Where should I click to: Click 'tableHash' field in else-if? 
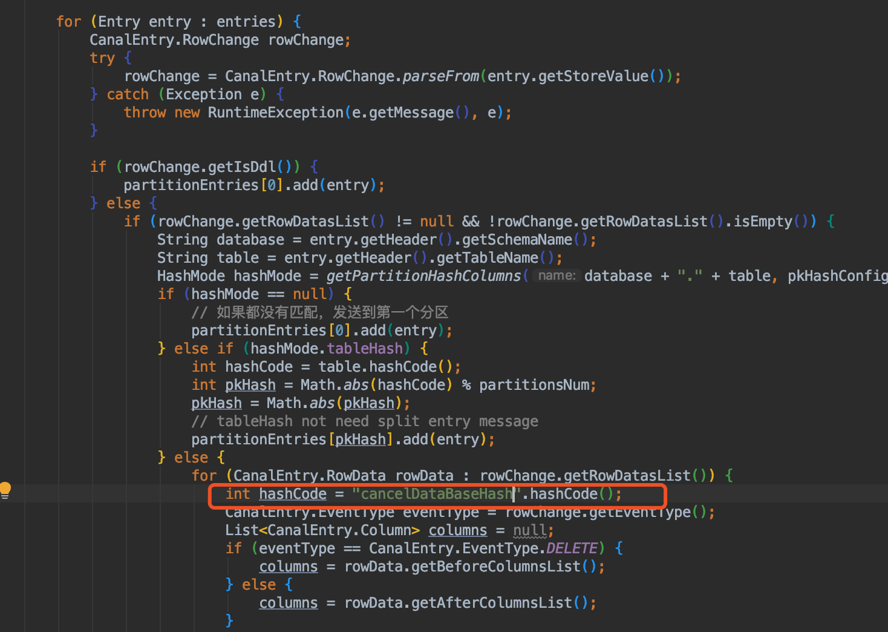coord(365,349)
